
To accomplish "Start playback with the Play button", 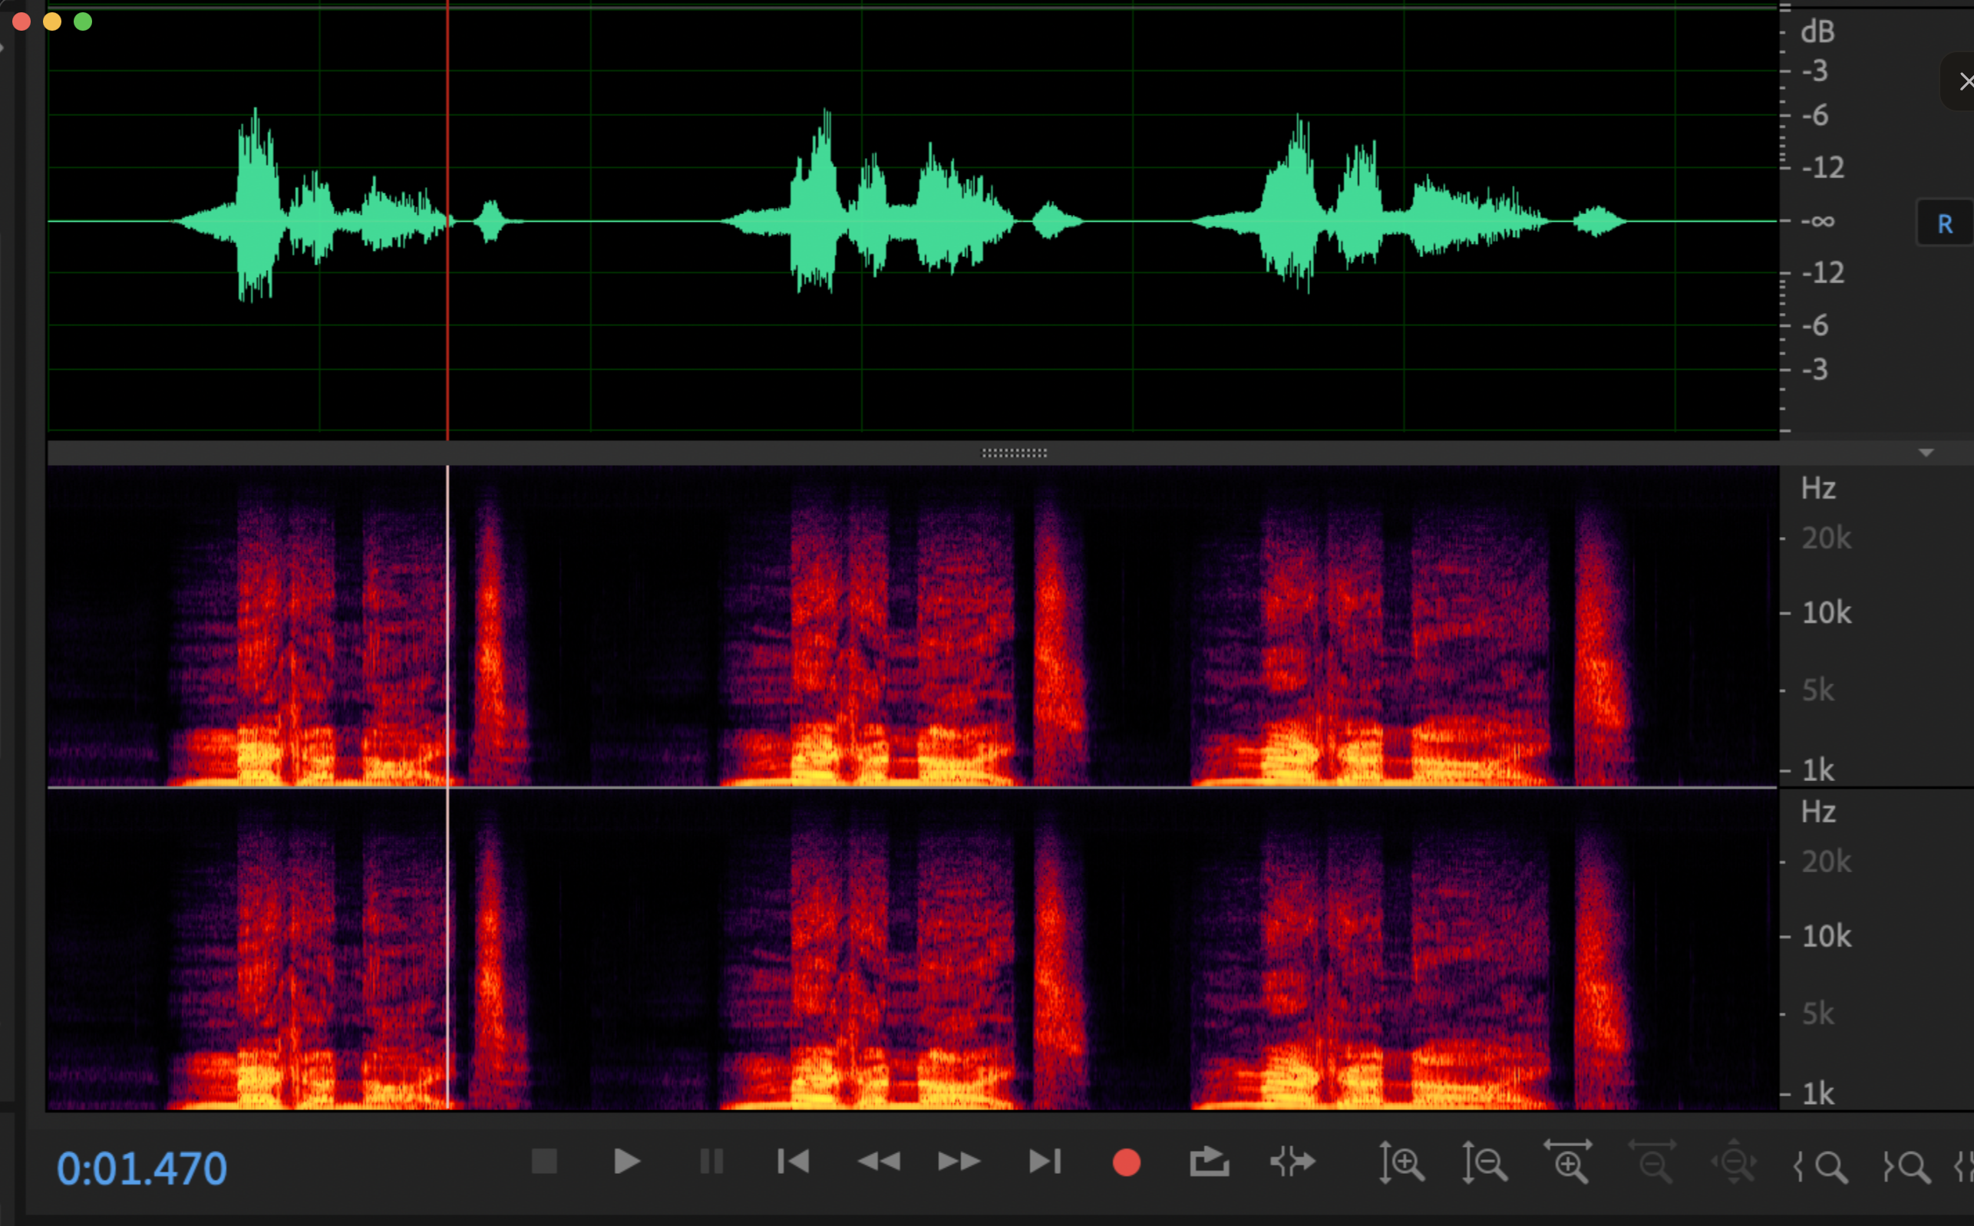I will click(x=627, y=1161).
